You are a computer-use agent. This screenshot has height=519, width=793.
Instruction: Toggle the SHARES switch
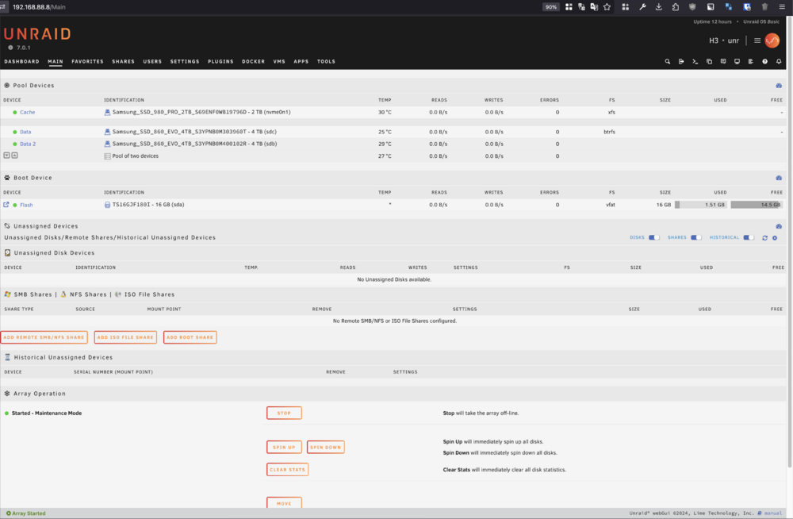coord(696,237)
